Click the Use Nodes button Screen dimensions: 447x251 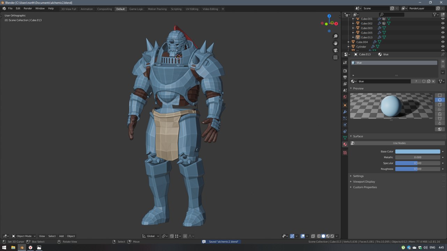pyautogui.click(x=399, y=143)
